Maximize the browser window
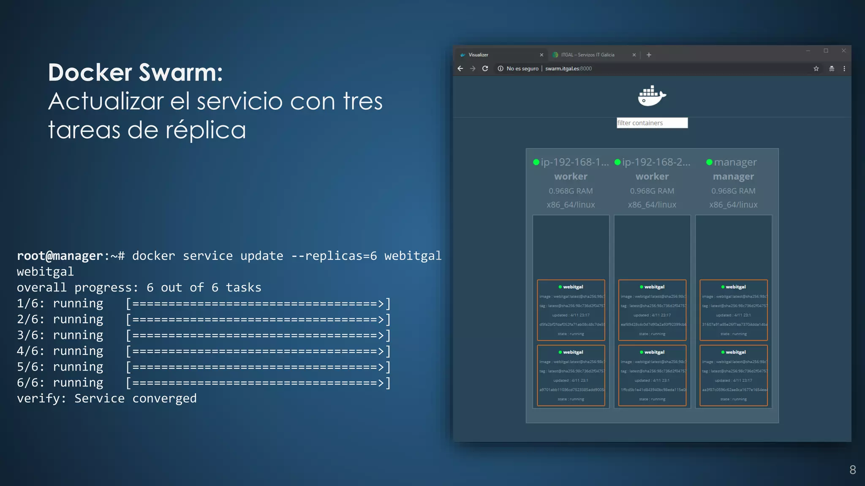Viewport: 865px width, 486px height. point(826,51)
